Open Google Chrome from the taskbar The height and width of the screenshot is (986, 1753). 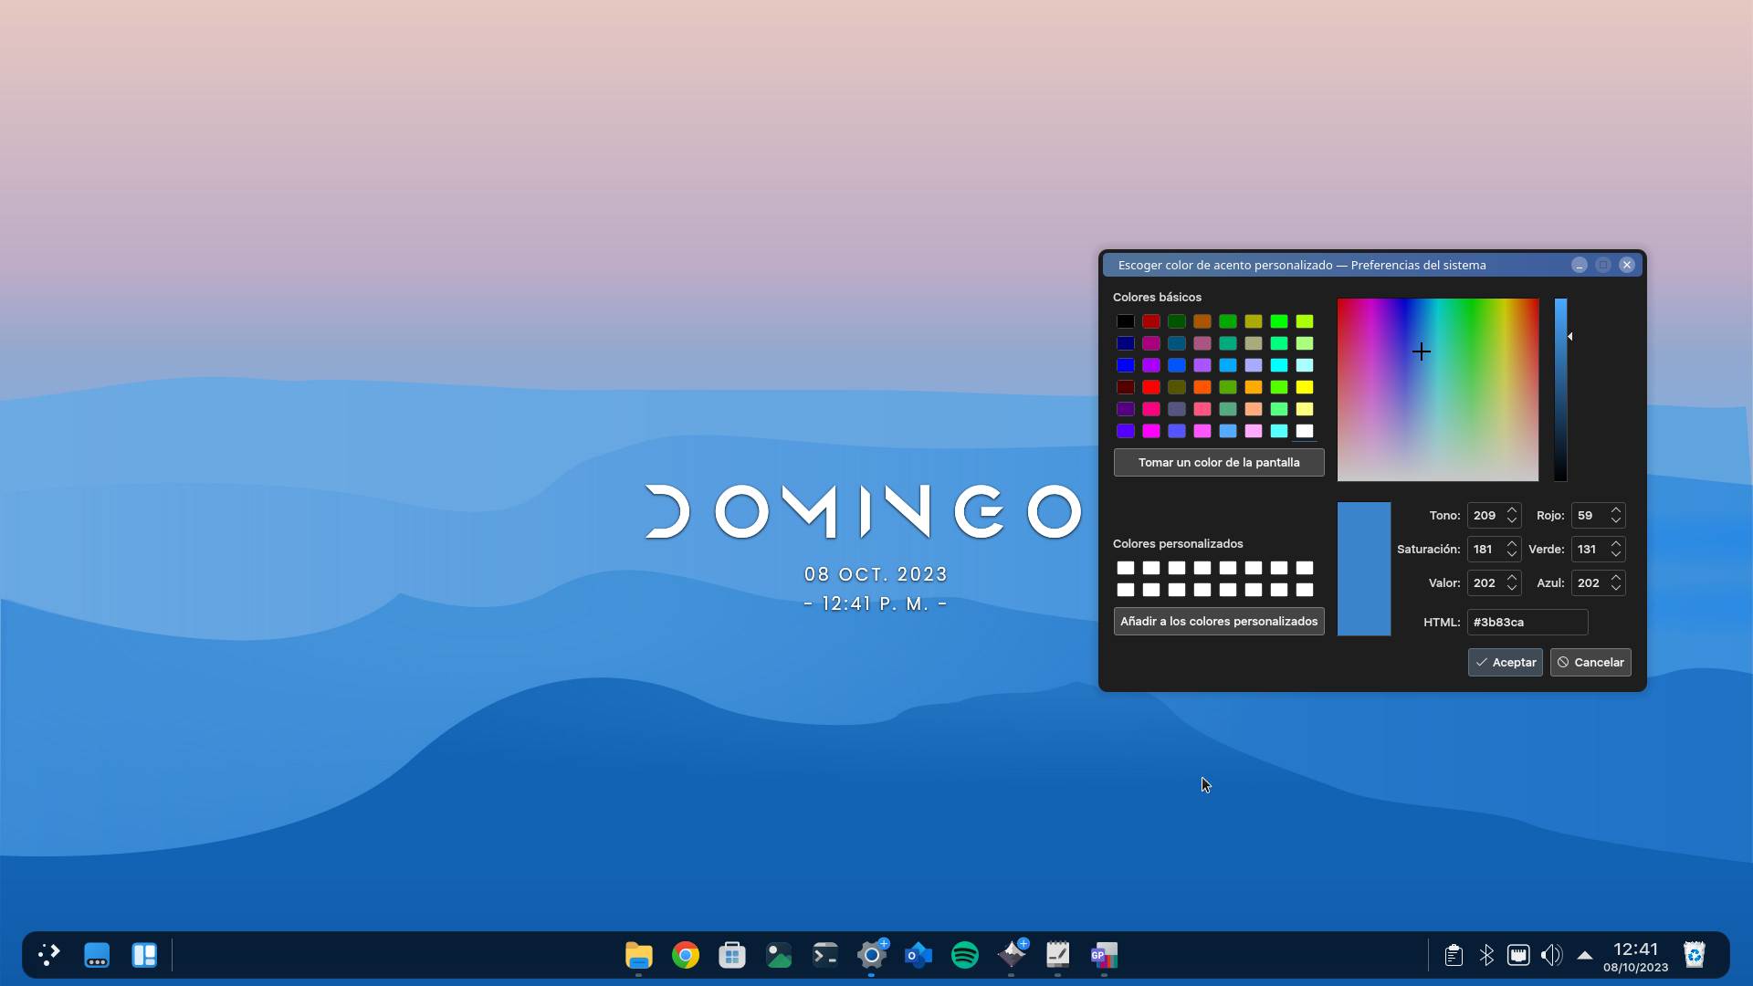click(x=685, y=955)
